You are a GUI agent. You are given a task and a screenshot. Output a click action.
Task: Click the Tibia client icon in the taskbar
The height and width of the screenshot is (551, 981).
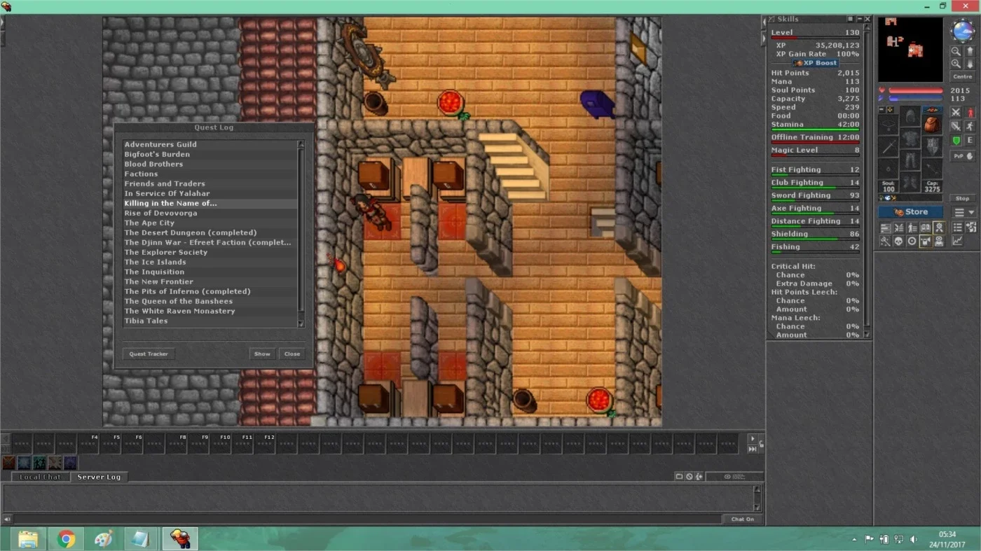coord(180,538)
